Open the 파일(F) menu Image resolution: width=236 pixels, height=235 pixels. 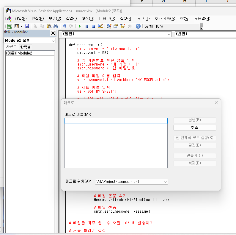21,19
